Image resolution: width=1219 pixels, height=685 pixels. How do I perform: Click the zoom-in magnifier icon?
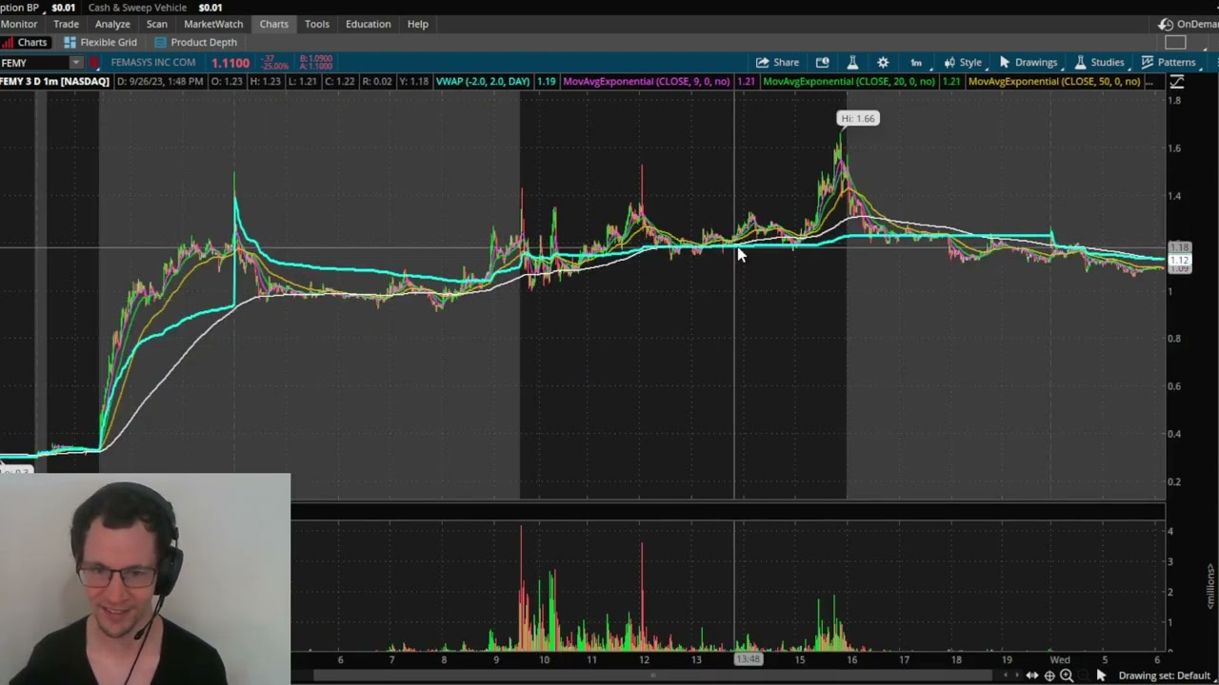[x=1067, y=675]
